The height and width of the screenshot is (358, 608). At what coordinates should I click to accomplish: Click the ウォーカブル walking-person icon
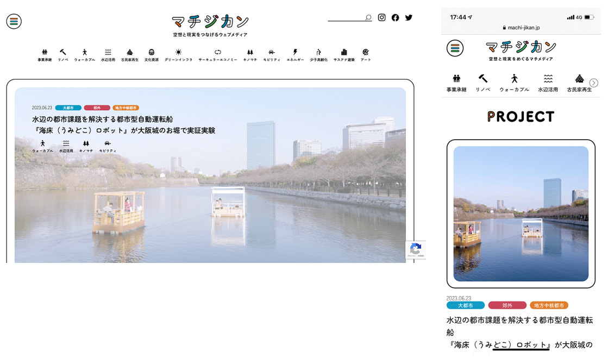pos(84,52)
